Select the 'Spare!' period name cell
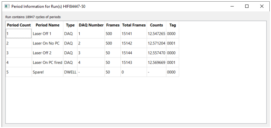Image resolution: width=271 pixels, height=128 pixels. click(48, 72)
